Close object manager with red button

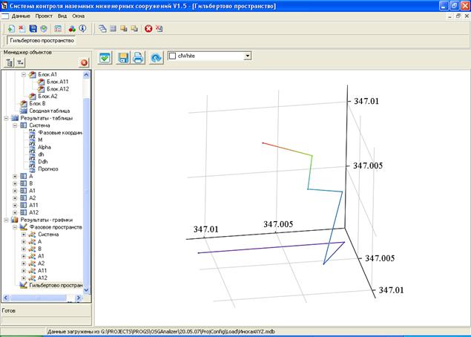point(85,62)
